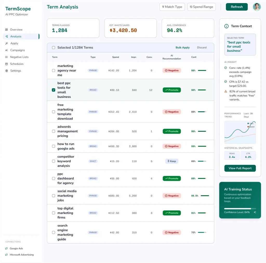Screen dimensions: 266x263
Task: Click the Microsoft Advertising connection link icon
Action: [x=6, y=255]
